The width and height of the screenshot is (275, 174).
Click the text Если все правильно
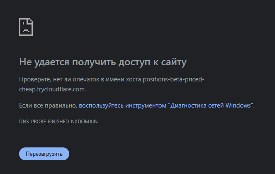click(x=48, y=105)
